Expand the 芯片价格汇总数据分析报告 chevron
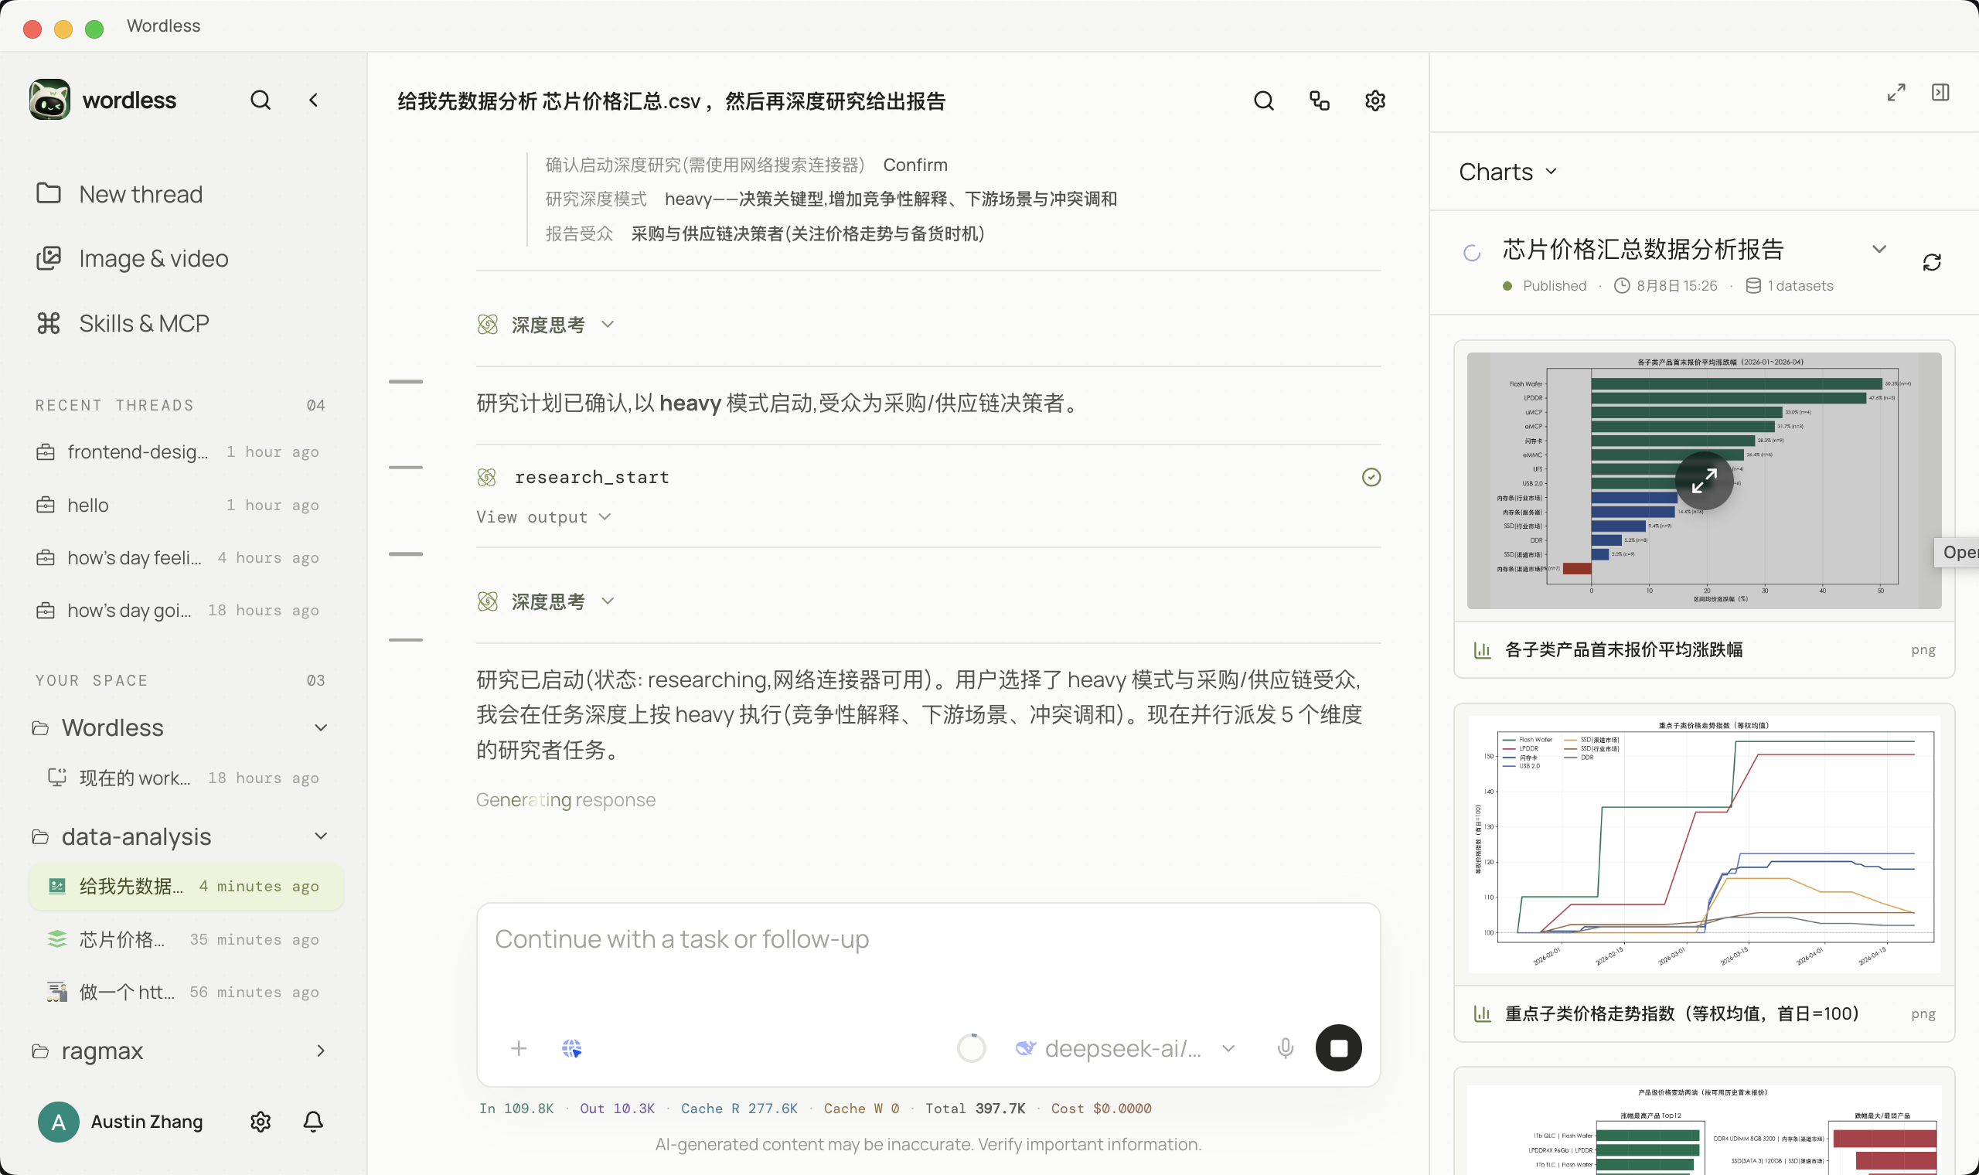 click(1879, 250)
